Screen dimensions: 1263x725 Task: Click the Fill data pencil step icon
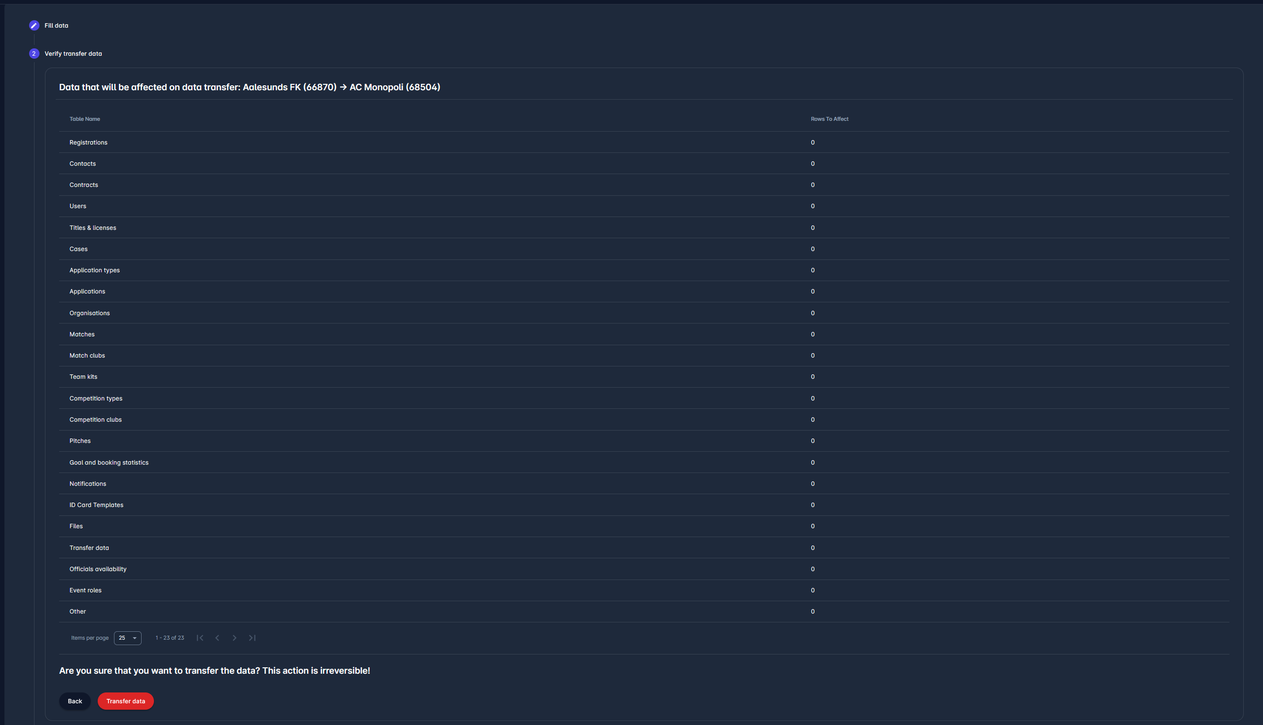[x=34, y=25]
